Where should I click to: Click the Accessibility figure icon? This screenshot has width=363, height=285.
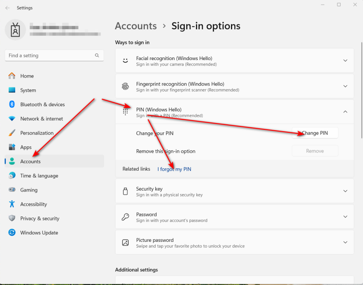[x=12, y=204]
